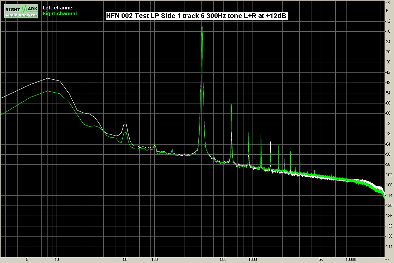
Task: Click the -42 dB axis value
Action: click(x=388, y=72)
